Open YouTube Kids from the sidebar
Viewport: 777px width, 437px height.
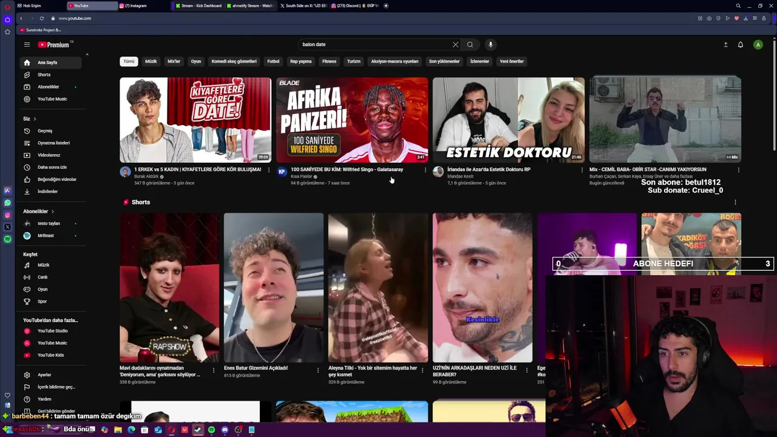coord(51,355)
